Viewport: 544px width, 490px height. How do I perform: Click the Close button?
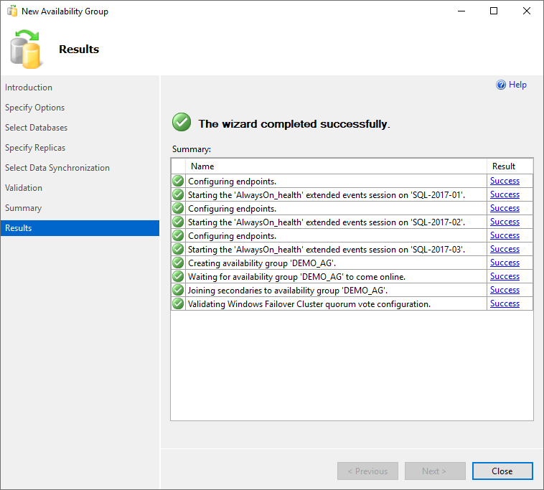502,471
